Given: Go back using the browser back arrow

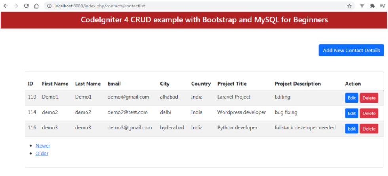Looking at the screenshot, I should coord(6,6).
